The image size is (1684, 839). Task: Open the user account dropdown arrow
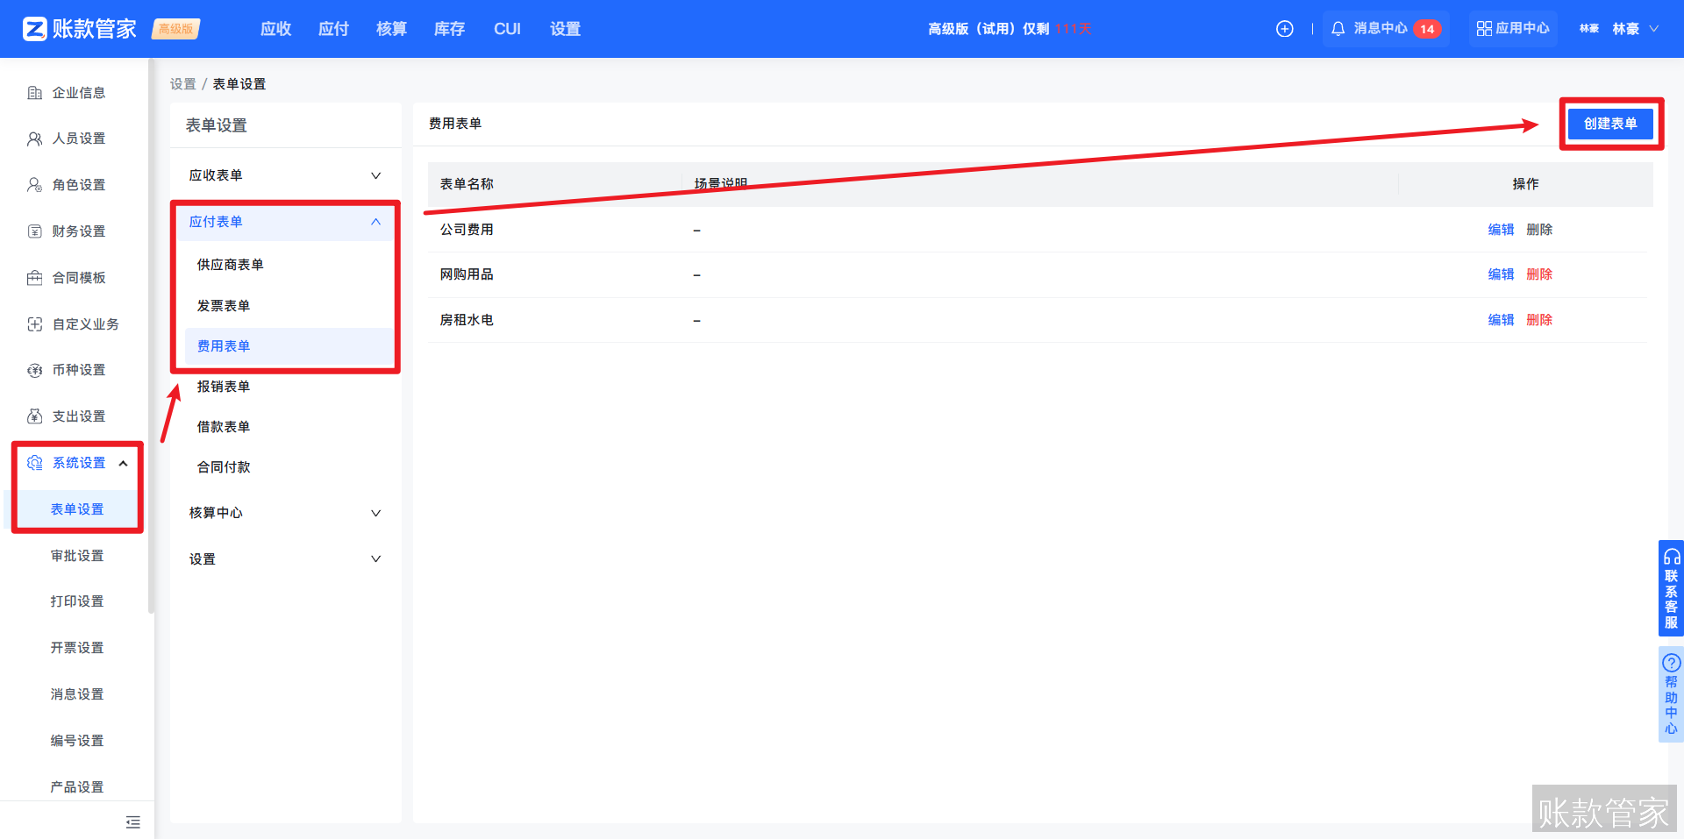tap(1654, 29)
